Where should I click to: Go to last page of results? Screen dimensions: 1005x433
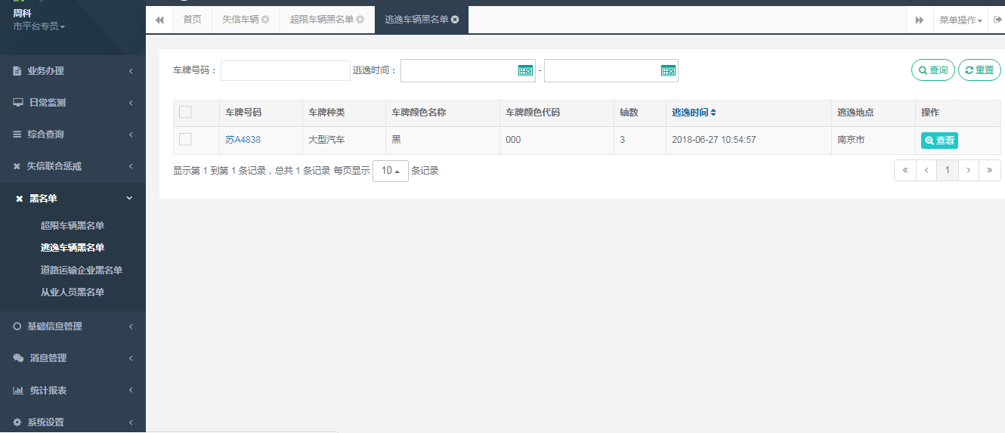(990, 171)
